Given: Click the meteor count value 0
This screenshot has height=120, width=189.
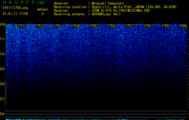Looking at the screenshot, I should tap(43, 14).
